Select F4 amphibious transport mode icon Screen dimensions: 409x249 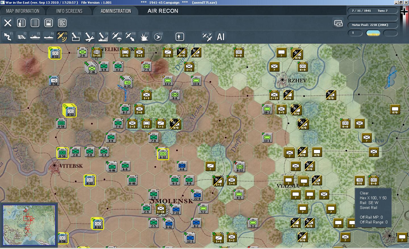[49, 37]
